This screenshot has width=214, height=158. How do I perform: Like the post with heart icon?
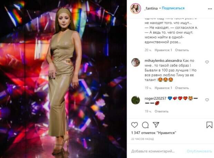pos(134,125)
